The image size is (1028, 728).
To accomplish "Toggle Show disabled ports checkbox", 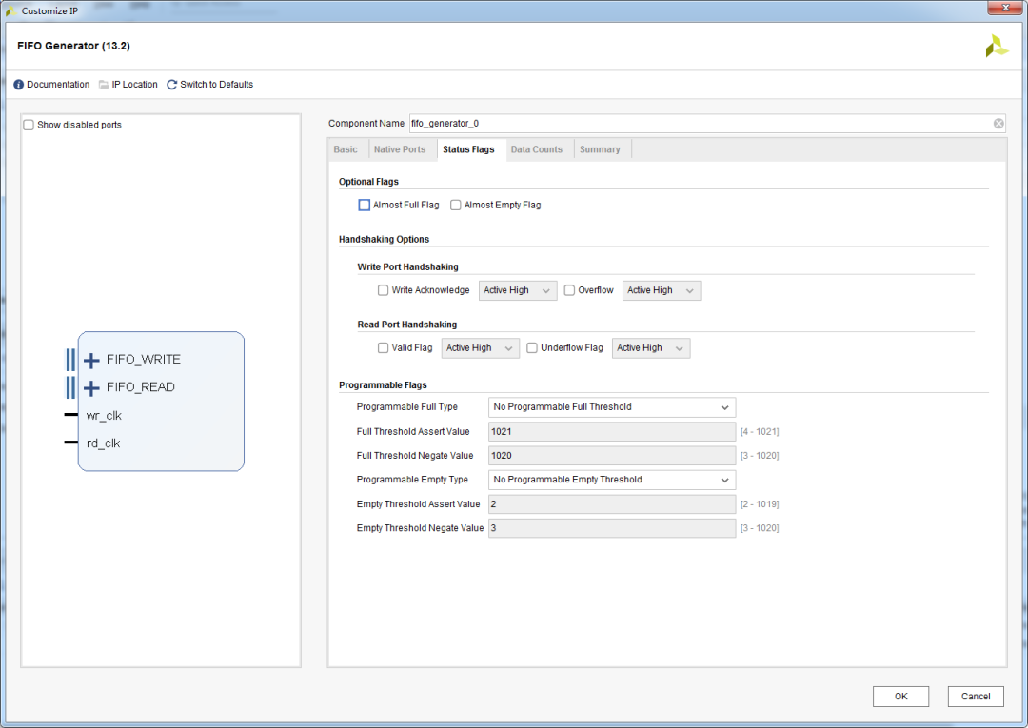I will (29, 125).
